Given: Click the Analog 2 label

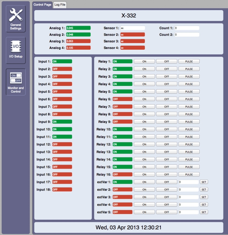Looking at the screenshot, I should tap(57, 35).
